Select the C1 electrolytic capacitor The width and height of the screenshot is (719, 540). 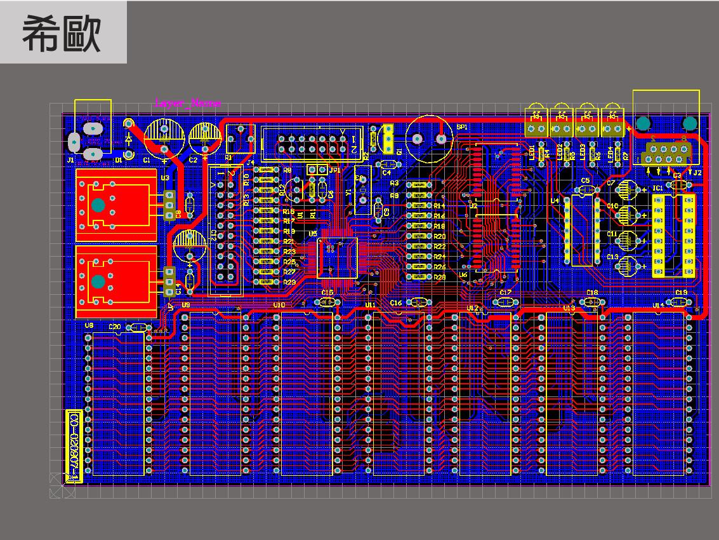[x=164, y=135]
